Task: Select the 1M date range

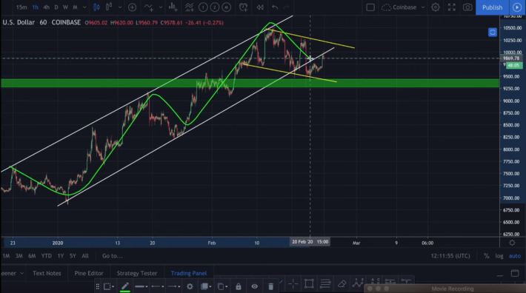Action: [6, 256]
